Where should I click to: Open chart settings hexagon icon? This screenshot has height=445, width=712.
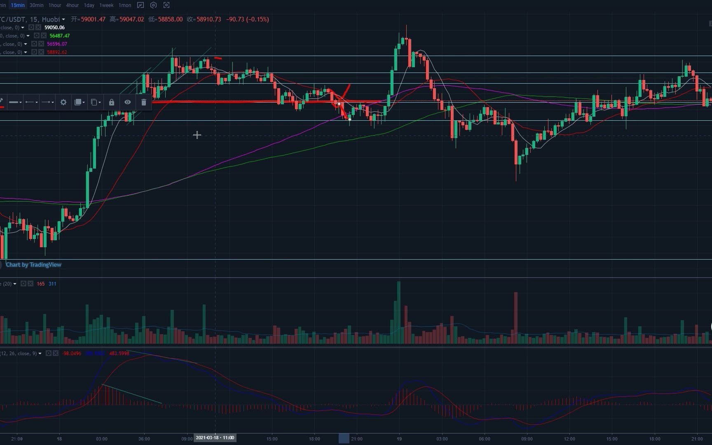click(153, 5)
